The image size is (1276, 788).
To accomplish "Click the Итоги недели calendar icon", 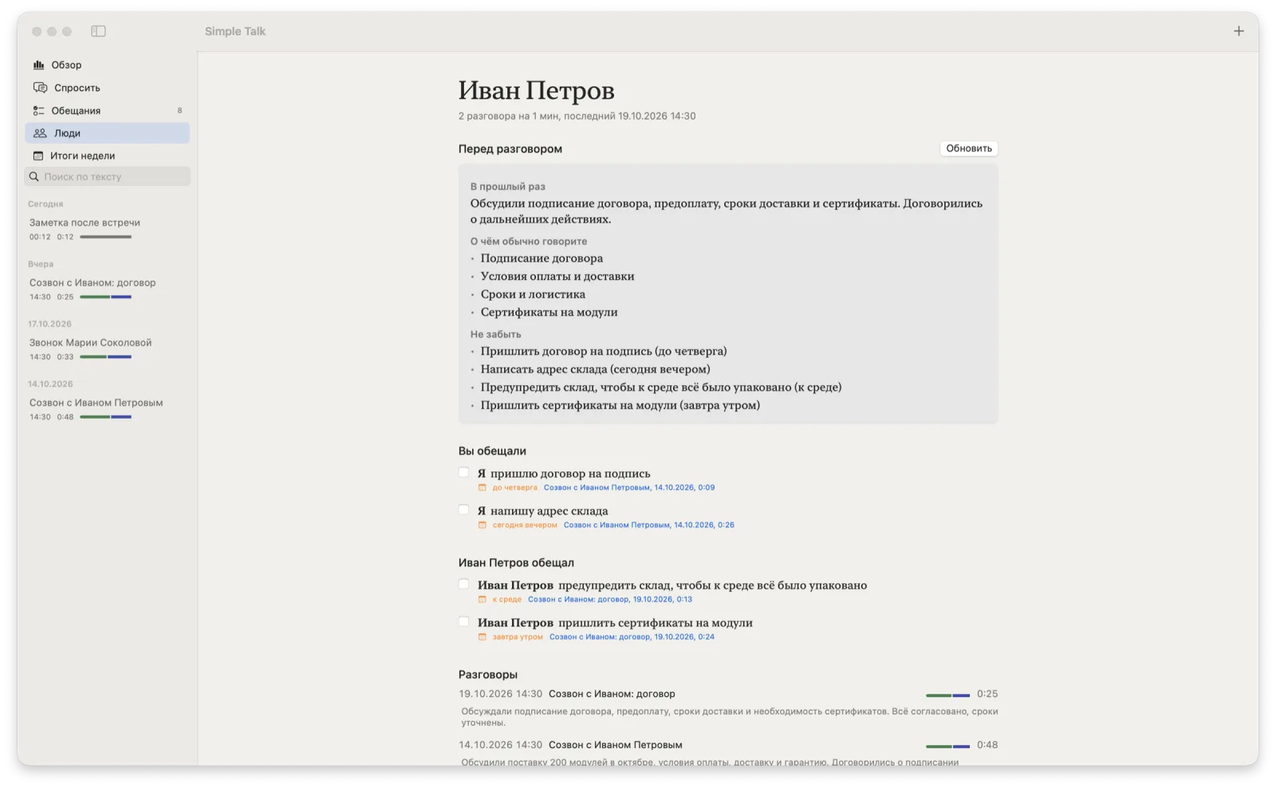I will [x=38, y=156].
